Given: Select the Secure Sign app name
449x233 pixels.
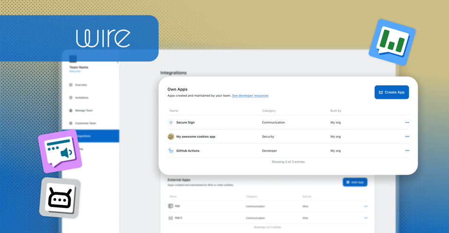Looking at the screenshot, I should (x=185, y=123).
